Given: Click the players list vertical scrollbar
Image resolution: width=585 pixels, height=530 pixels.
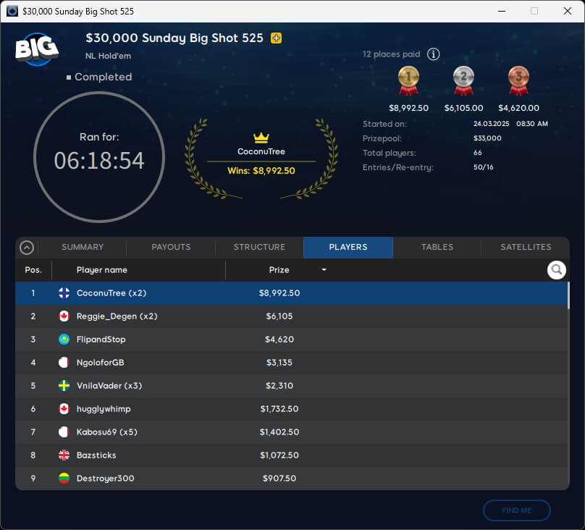Looking at the screenshot, I should tap(568, 297).
